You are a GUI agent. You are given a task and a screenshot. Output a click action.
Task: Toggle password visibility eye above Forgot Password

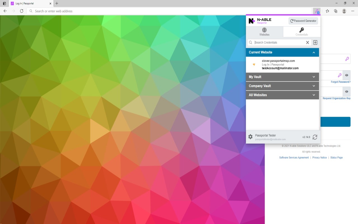coord(347,75)
